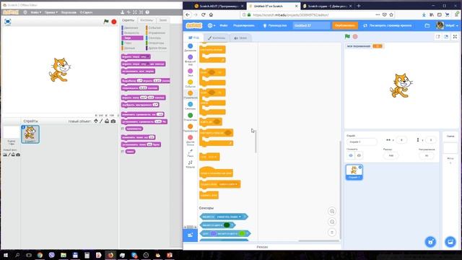The image size is (462, 260).
Task: Click the Scratch logo in online editor header
Action: click(x=194, y=26)
